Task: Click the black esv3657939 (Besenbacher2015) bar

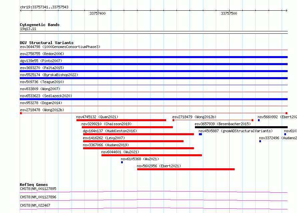Action: [241, 127]
